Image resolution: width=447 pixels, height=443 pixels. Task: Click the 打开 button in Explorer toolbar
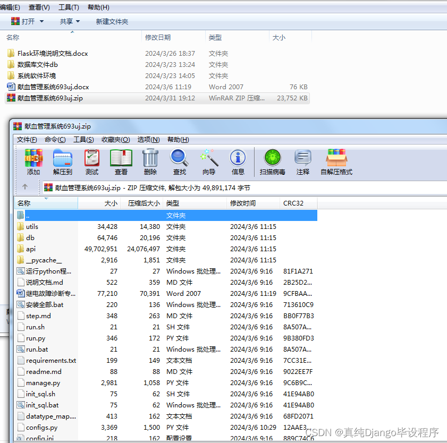tap(23, 21)
